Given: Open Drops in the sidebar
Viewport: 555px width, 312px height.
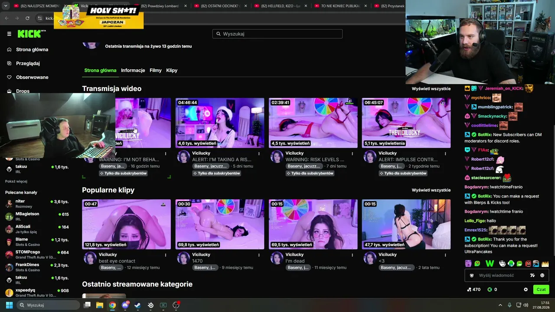Looking at the screenshot, I should click(23, 91).
